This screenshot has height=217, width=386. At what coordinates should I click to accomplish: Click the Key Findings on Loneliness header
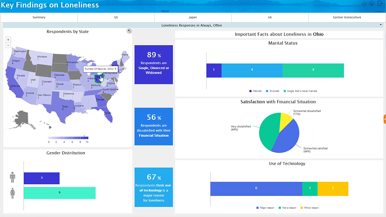[50, 5]
